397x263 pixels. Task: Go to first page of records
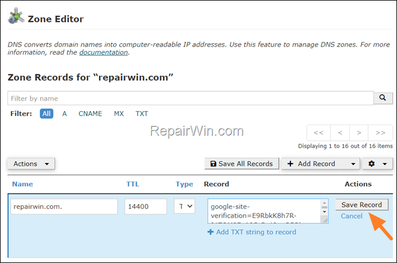coord(318,133)
